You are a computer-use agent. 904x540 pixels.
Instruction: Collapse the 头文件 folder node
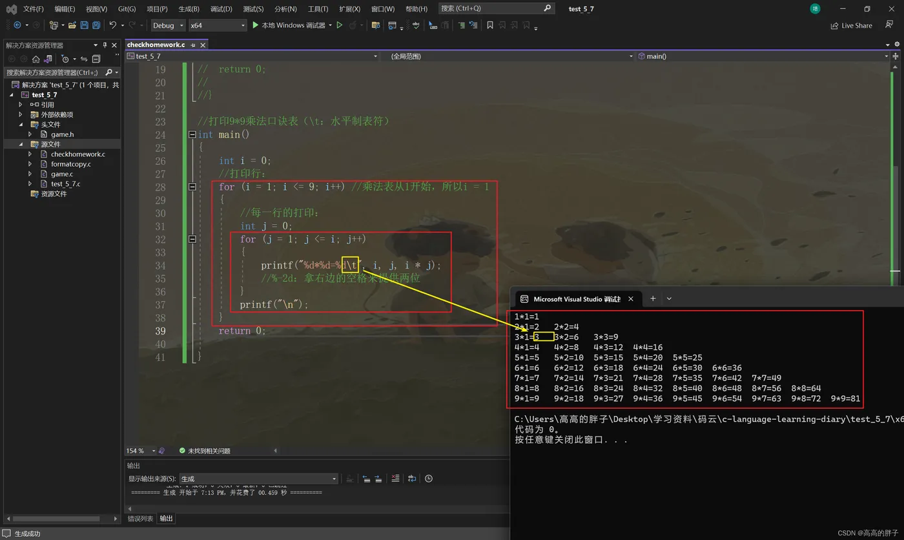pyautogui.click(x=21, y=124)
